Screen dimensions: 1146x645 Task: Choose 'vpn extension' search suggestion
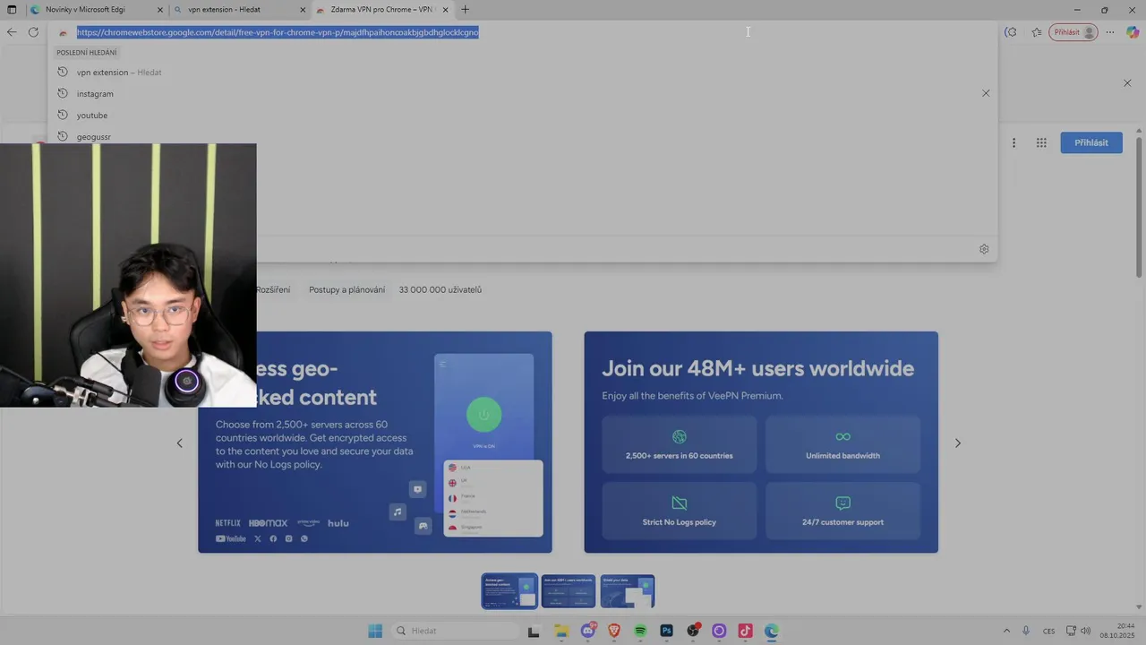pyautogui.click(x=522, y=72)
